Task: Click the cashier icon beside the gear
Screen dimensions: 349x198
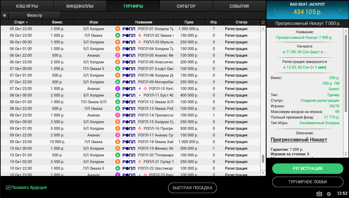Action: coord(319,194)
